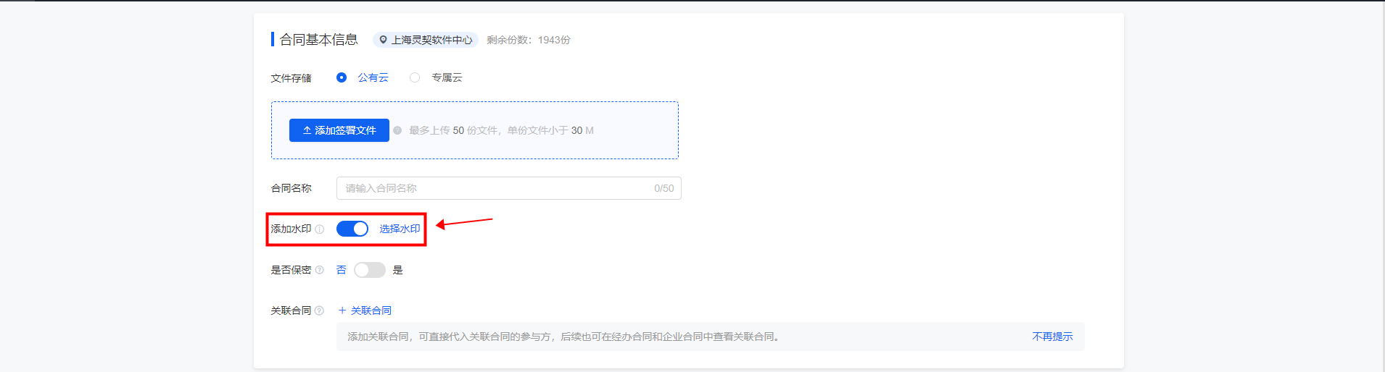Click the location pin icon before 上海灵契软件中心
This screenshot has height=372, width=1385.
384,40
